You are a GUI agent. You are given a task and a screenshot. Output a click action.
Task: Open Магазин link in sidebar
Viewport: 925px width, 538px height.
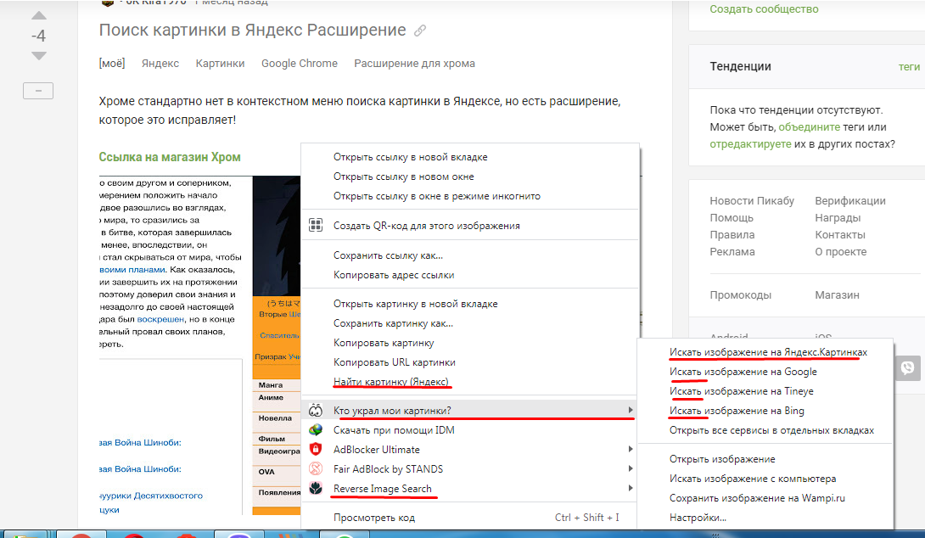(837, 295)
